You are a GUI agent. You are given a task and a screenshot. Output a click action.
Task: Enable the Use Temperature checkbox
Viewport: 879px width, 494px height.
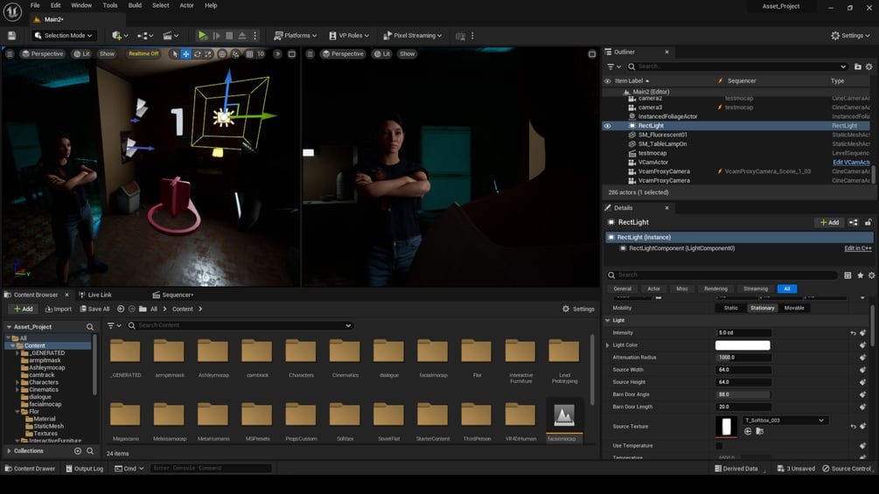point(719,446)
